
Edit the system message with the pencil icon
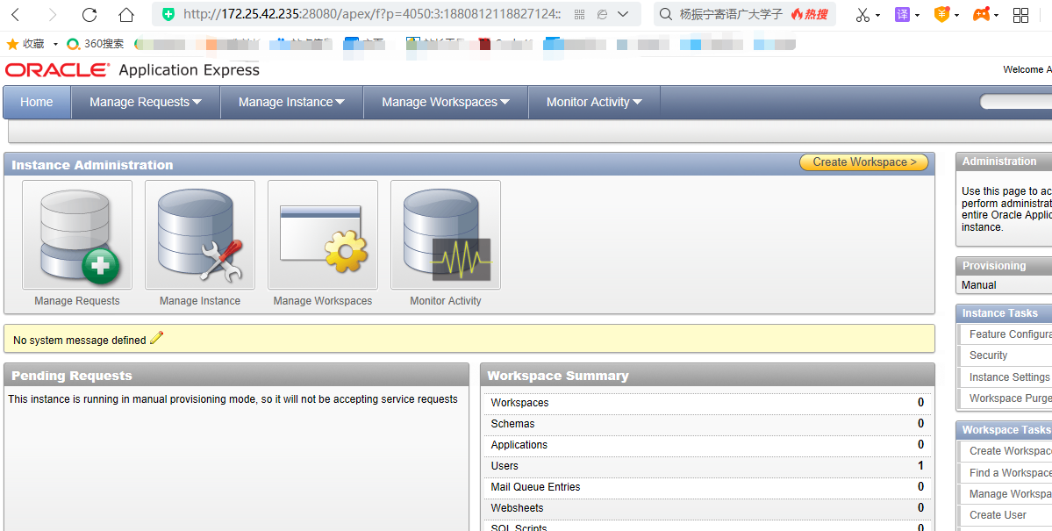(x=156, y=336)
